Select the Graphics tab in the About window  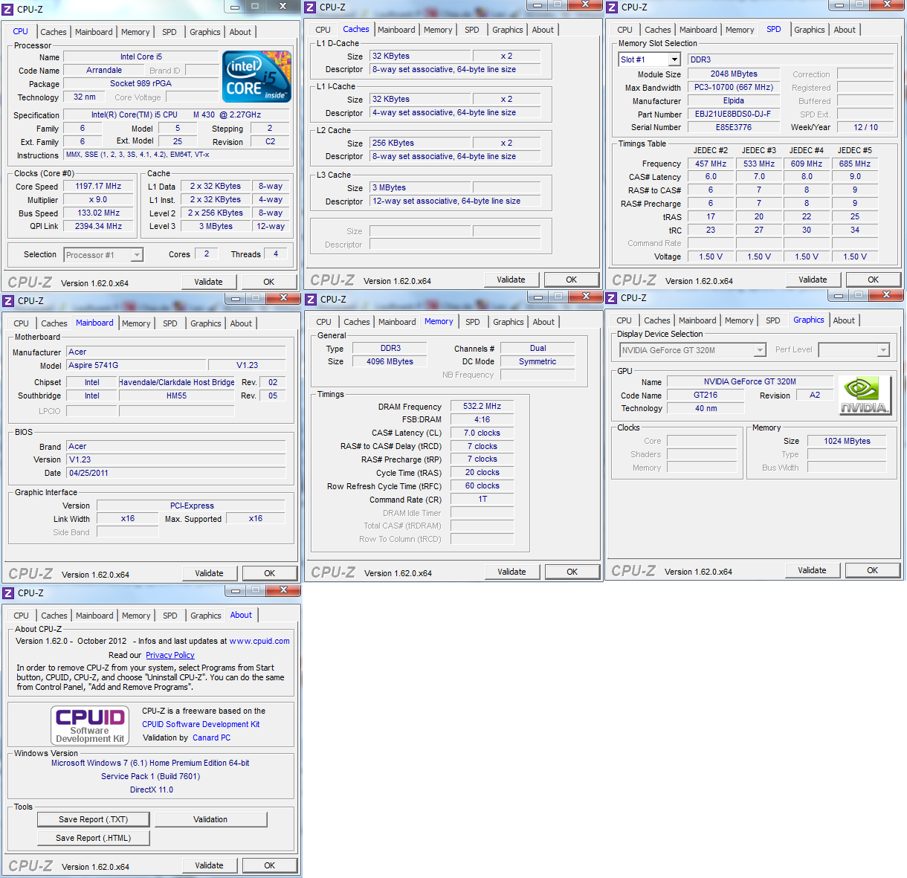coord(206,616)
